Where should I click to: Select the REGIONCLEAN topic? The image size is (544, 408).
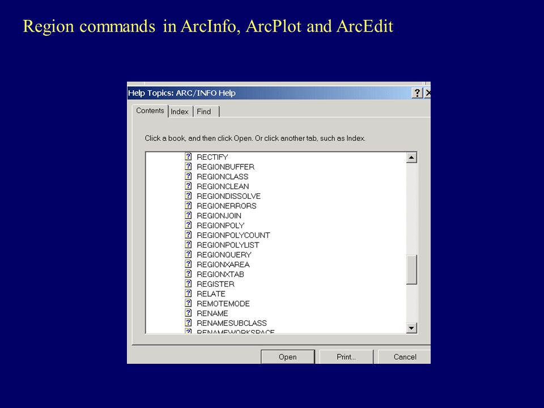pos(223,186)
